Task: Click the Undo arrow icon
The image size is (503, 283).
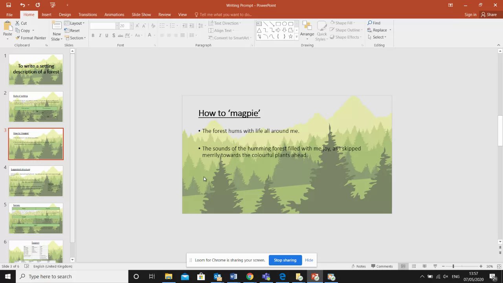Action: (x=22, y=5)
